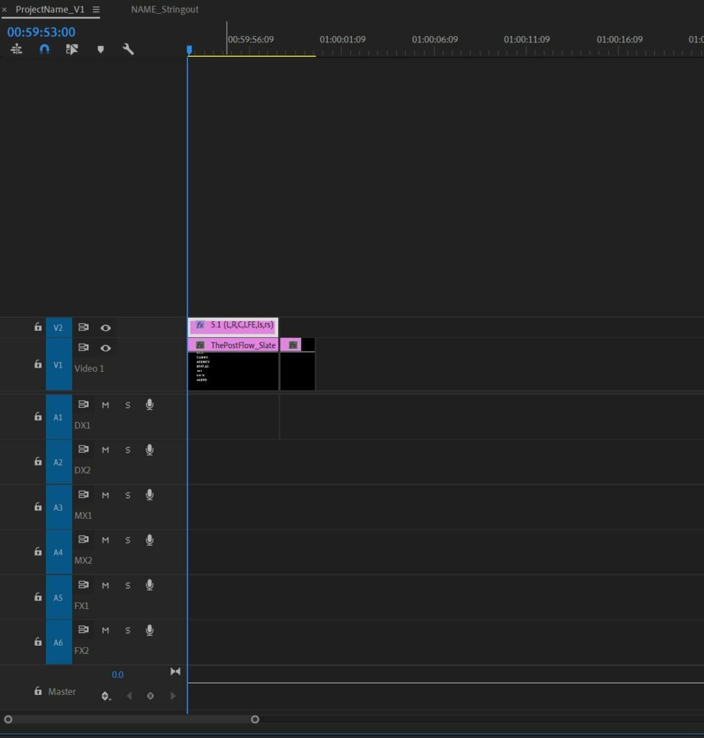Open the keyframe type dropdown on Master
Image resolution: width=704 pixels, height=738 pixels.
[x=105, y=696]
